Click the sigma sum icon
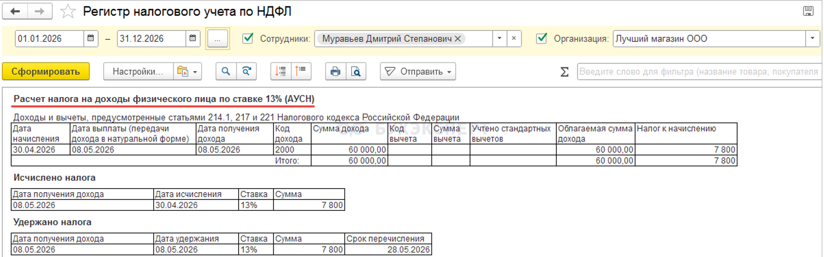This screenshot has width=824, height=257. [x=564, y=72]
